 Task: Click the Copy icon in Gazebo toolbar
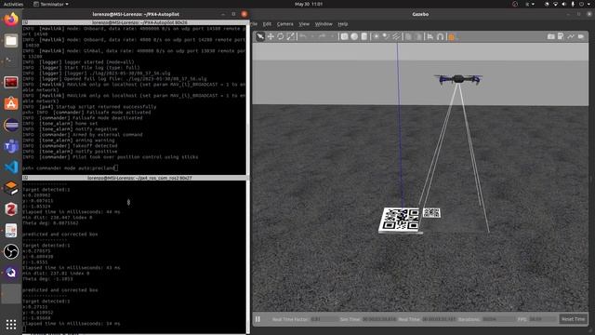408,36
